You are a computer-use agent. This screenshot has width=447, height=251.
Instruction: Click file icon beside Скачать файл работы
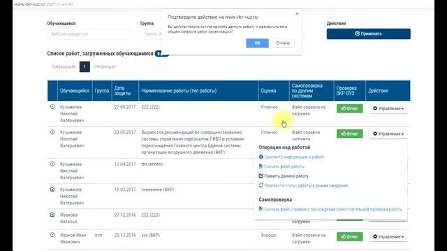261,166
